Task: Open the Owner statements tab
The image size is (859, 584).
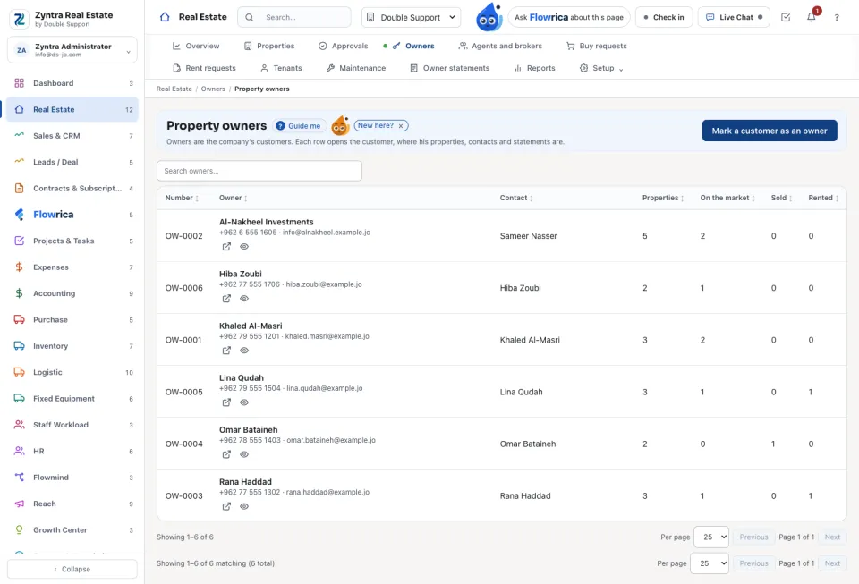Action: 450,68
